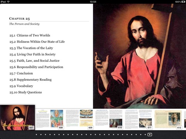This screenshot has width=186, height=139.
Task: Jump to 25.5 Faith, Law, and Social Justice
Action: tap(34, 61)
